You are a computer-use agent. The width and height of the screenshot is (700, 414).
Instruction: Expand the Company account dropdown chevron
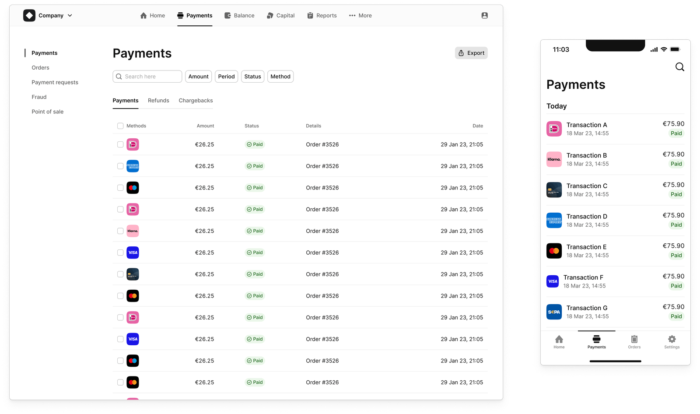point(70,15)
